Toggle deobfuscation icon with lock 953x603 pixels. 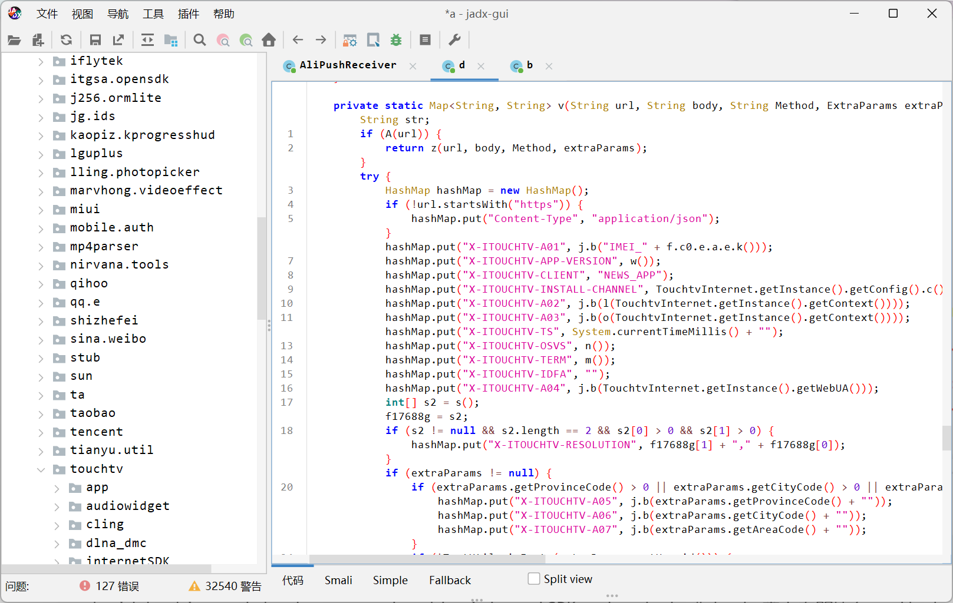(x=349, y=40)
